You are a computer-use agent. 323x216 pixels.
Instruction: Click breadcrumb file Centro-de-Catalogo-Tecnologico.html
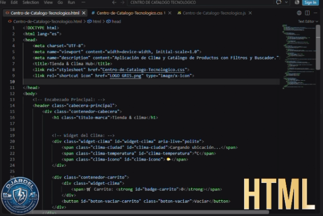47,21
